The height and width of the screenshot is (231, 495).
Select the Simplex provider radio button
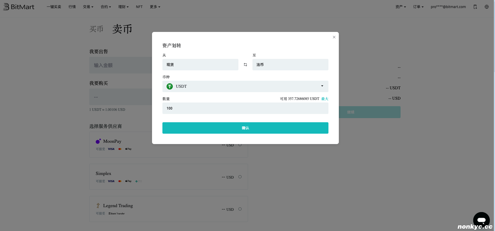click(x=240, y=177)
